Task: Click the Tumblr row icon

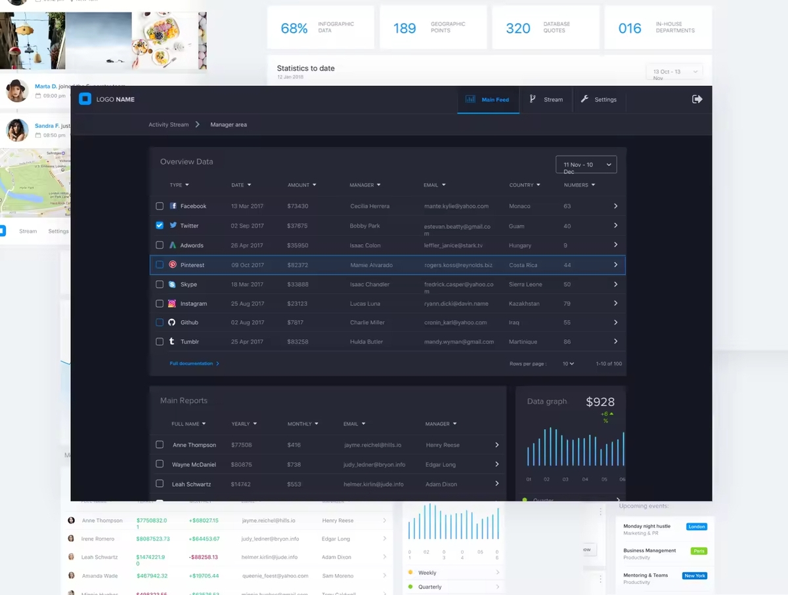Action: tap(172, 342)
